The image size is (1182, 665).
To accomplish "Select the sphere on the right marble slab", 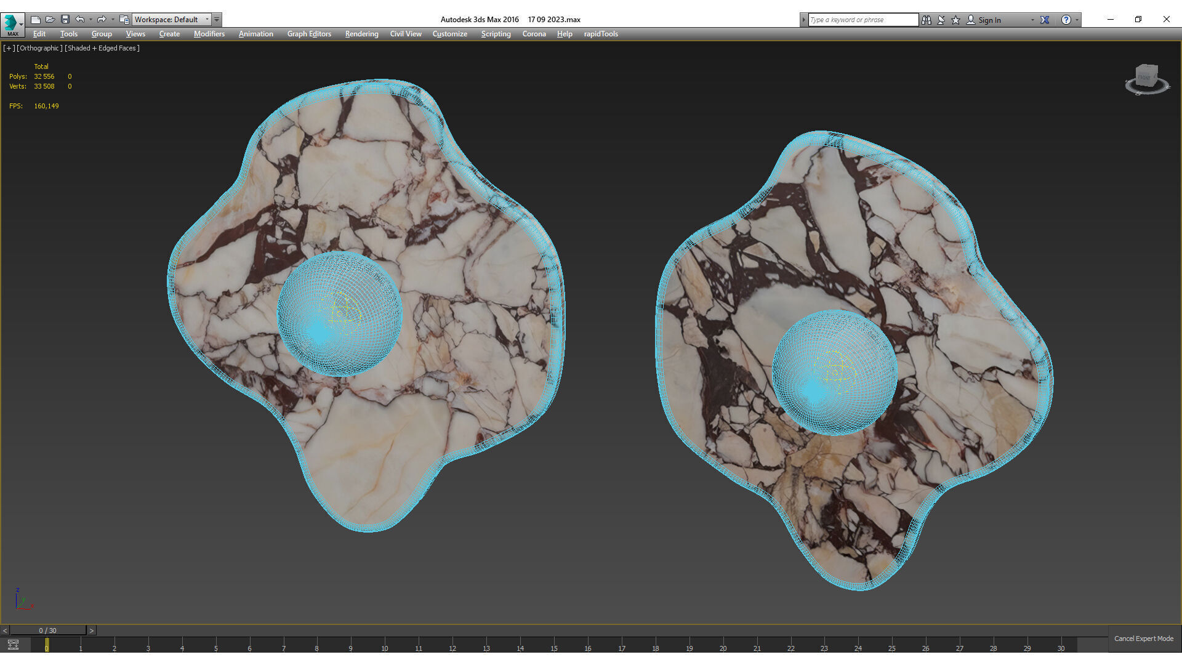I will tap(834, 373).
